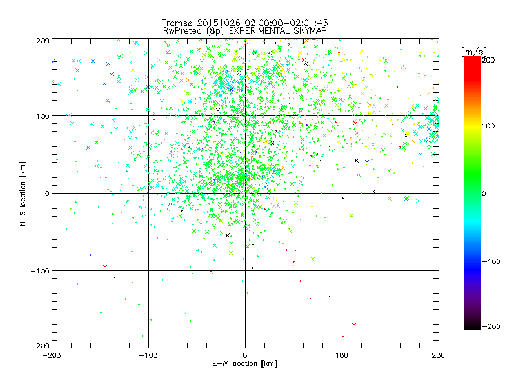
Task: Click the x-axis tick label '0'
Action: coord(245,355)
